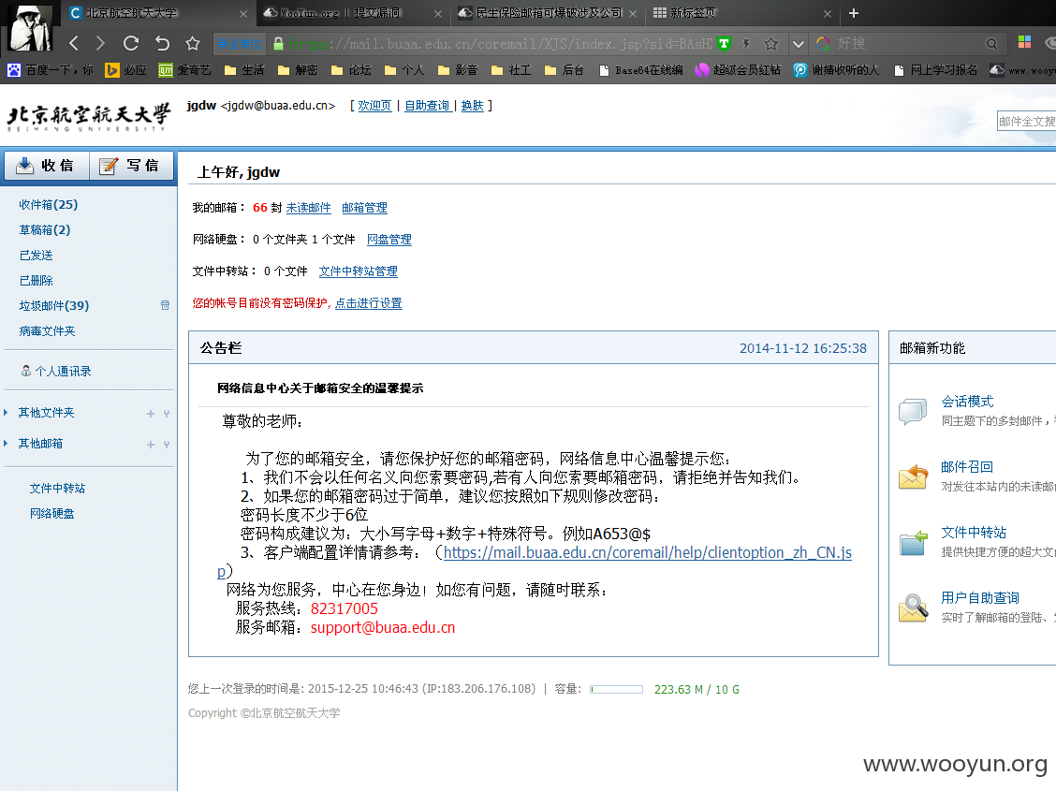Open the 谢婧收听的人 bookmark
This screenshot has width=1056, height=791.
point(836,70)
